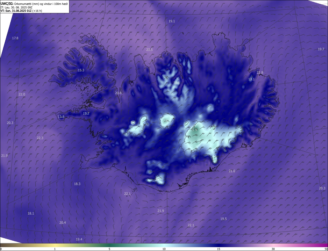Click the 13.7 map value
This screenshot has width=328, height=251.
click(x=86, y=113)
